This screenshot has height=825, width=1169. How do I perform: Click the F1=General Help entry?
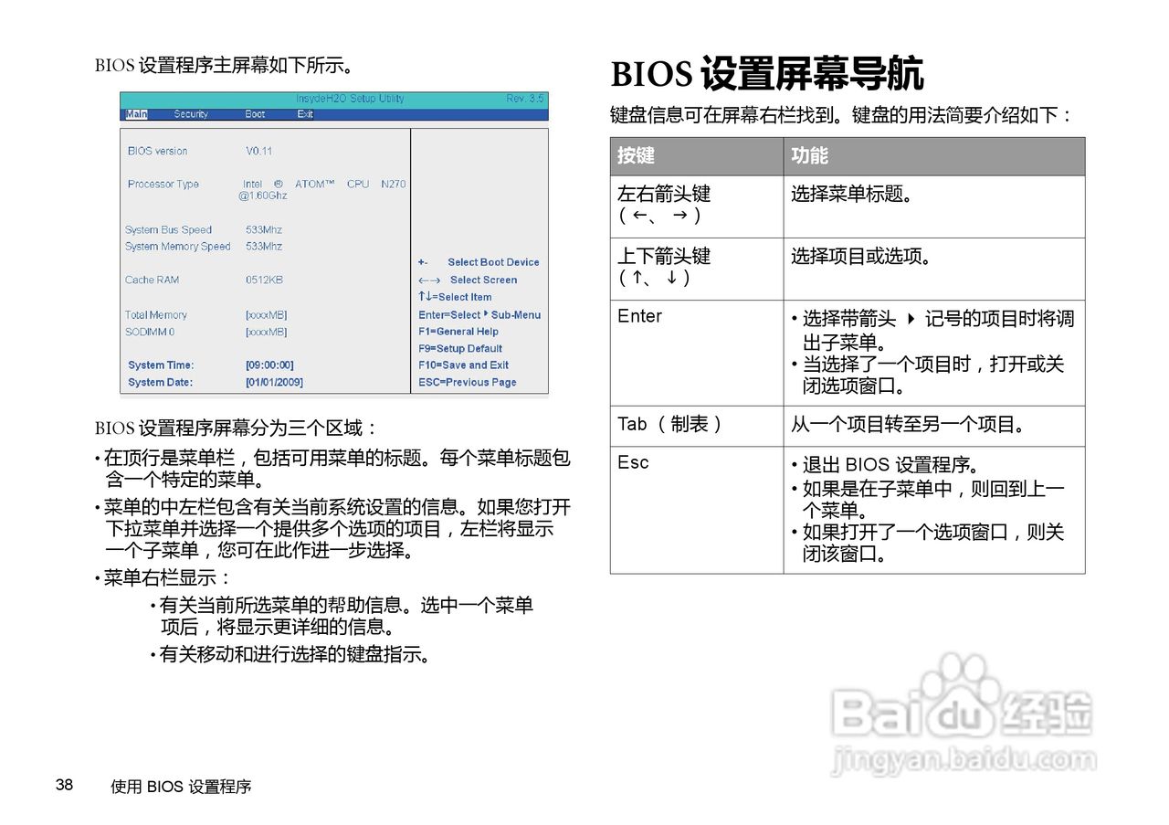click(x=459, y=332)
